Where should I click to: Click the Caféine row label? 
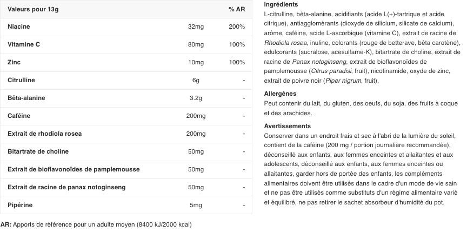coord(19,116)
